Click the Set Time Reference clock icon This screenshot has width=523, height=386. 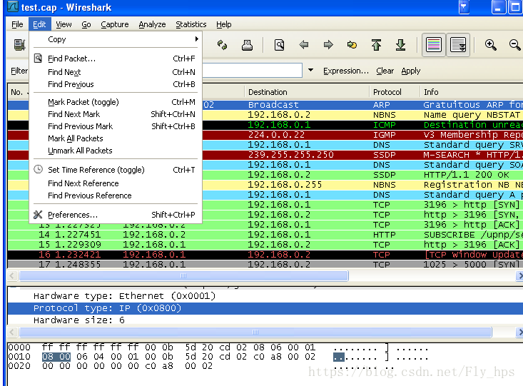(x=39, y=169)
